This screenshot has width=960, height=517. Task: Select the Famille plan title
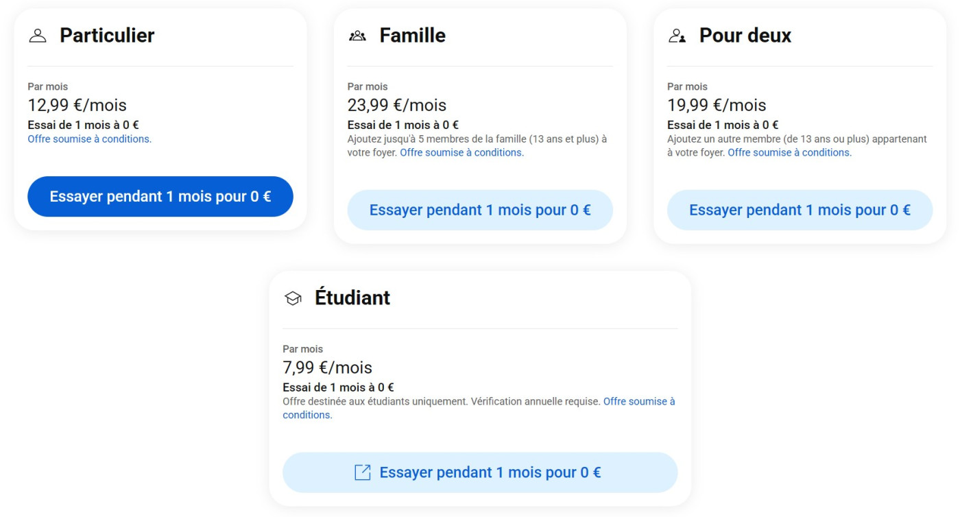click(411, 34)
